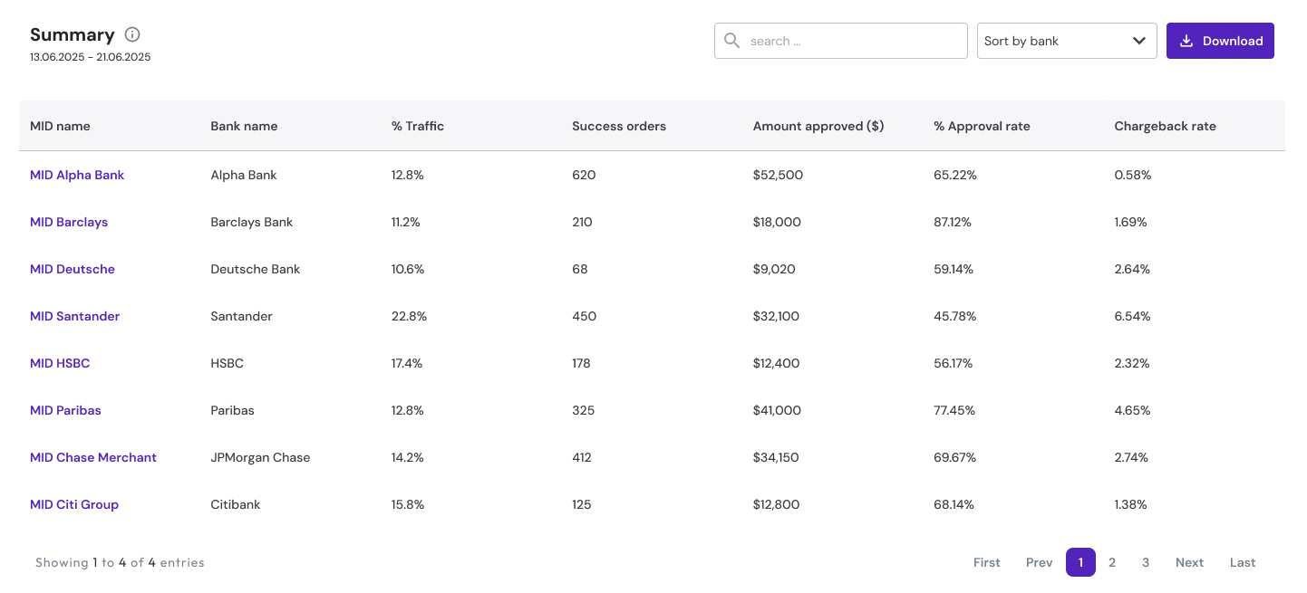1307x593 pixels.
Task: Click the 68 success orders value
Action: pos(580,269)
